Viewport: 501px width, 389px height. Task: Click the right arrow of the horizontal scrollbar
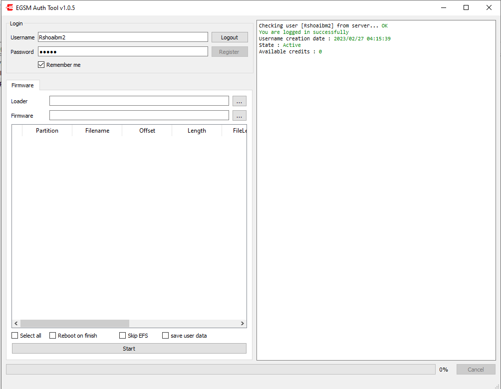pyautogui.click(x=242, y=323)
